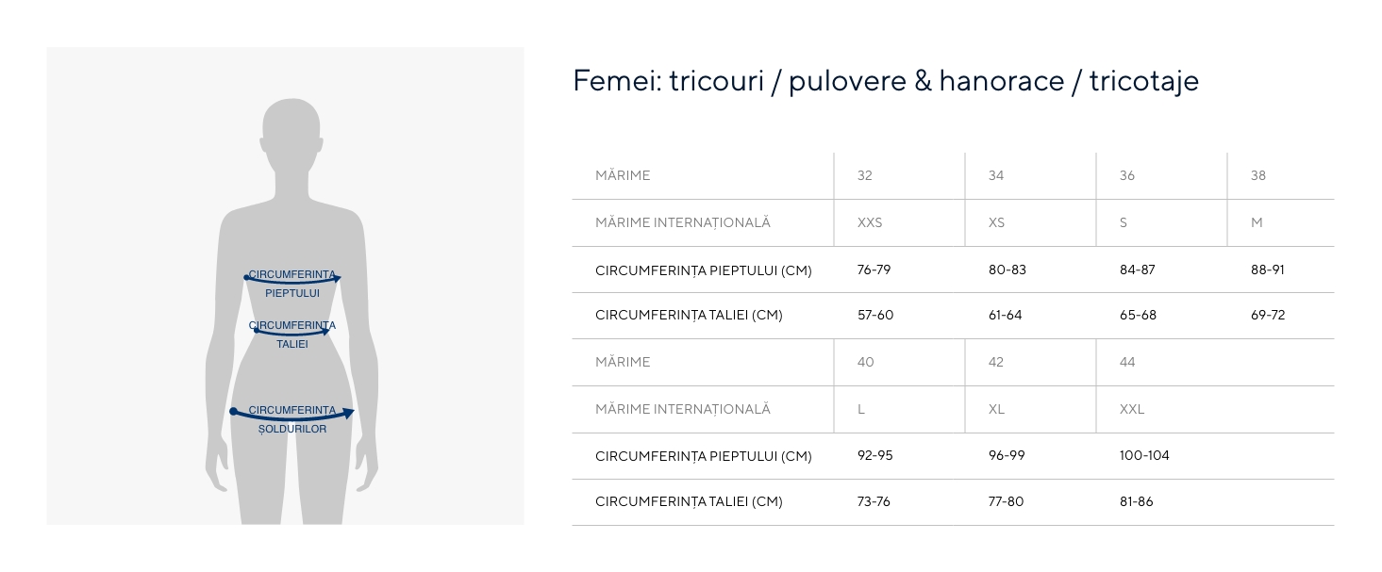The height and width of the screenshot is (572, 1382).
Task: Select the 65-68 waist measurement cell
Action: coord(1138,316)
